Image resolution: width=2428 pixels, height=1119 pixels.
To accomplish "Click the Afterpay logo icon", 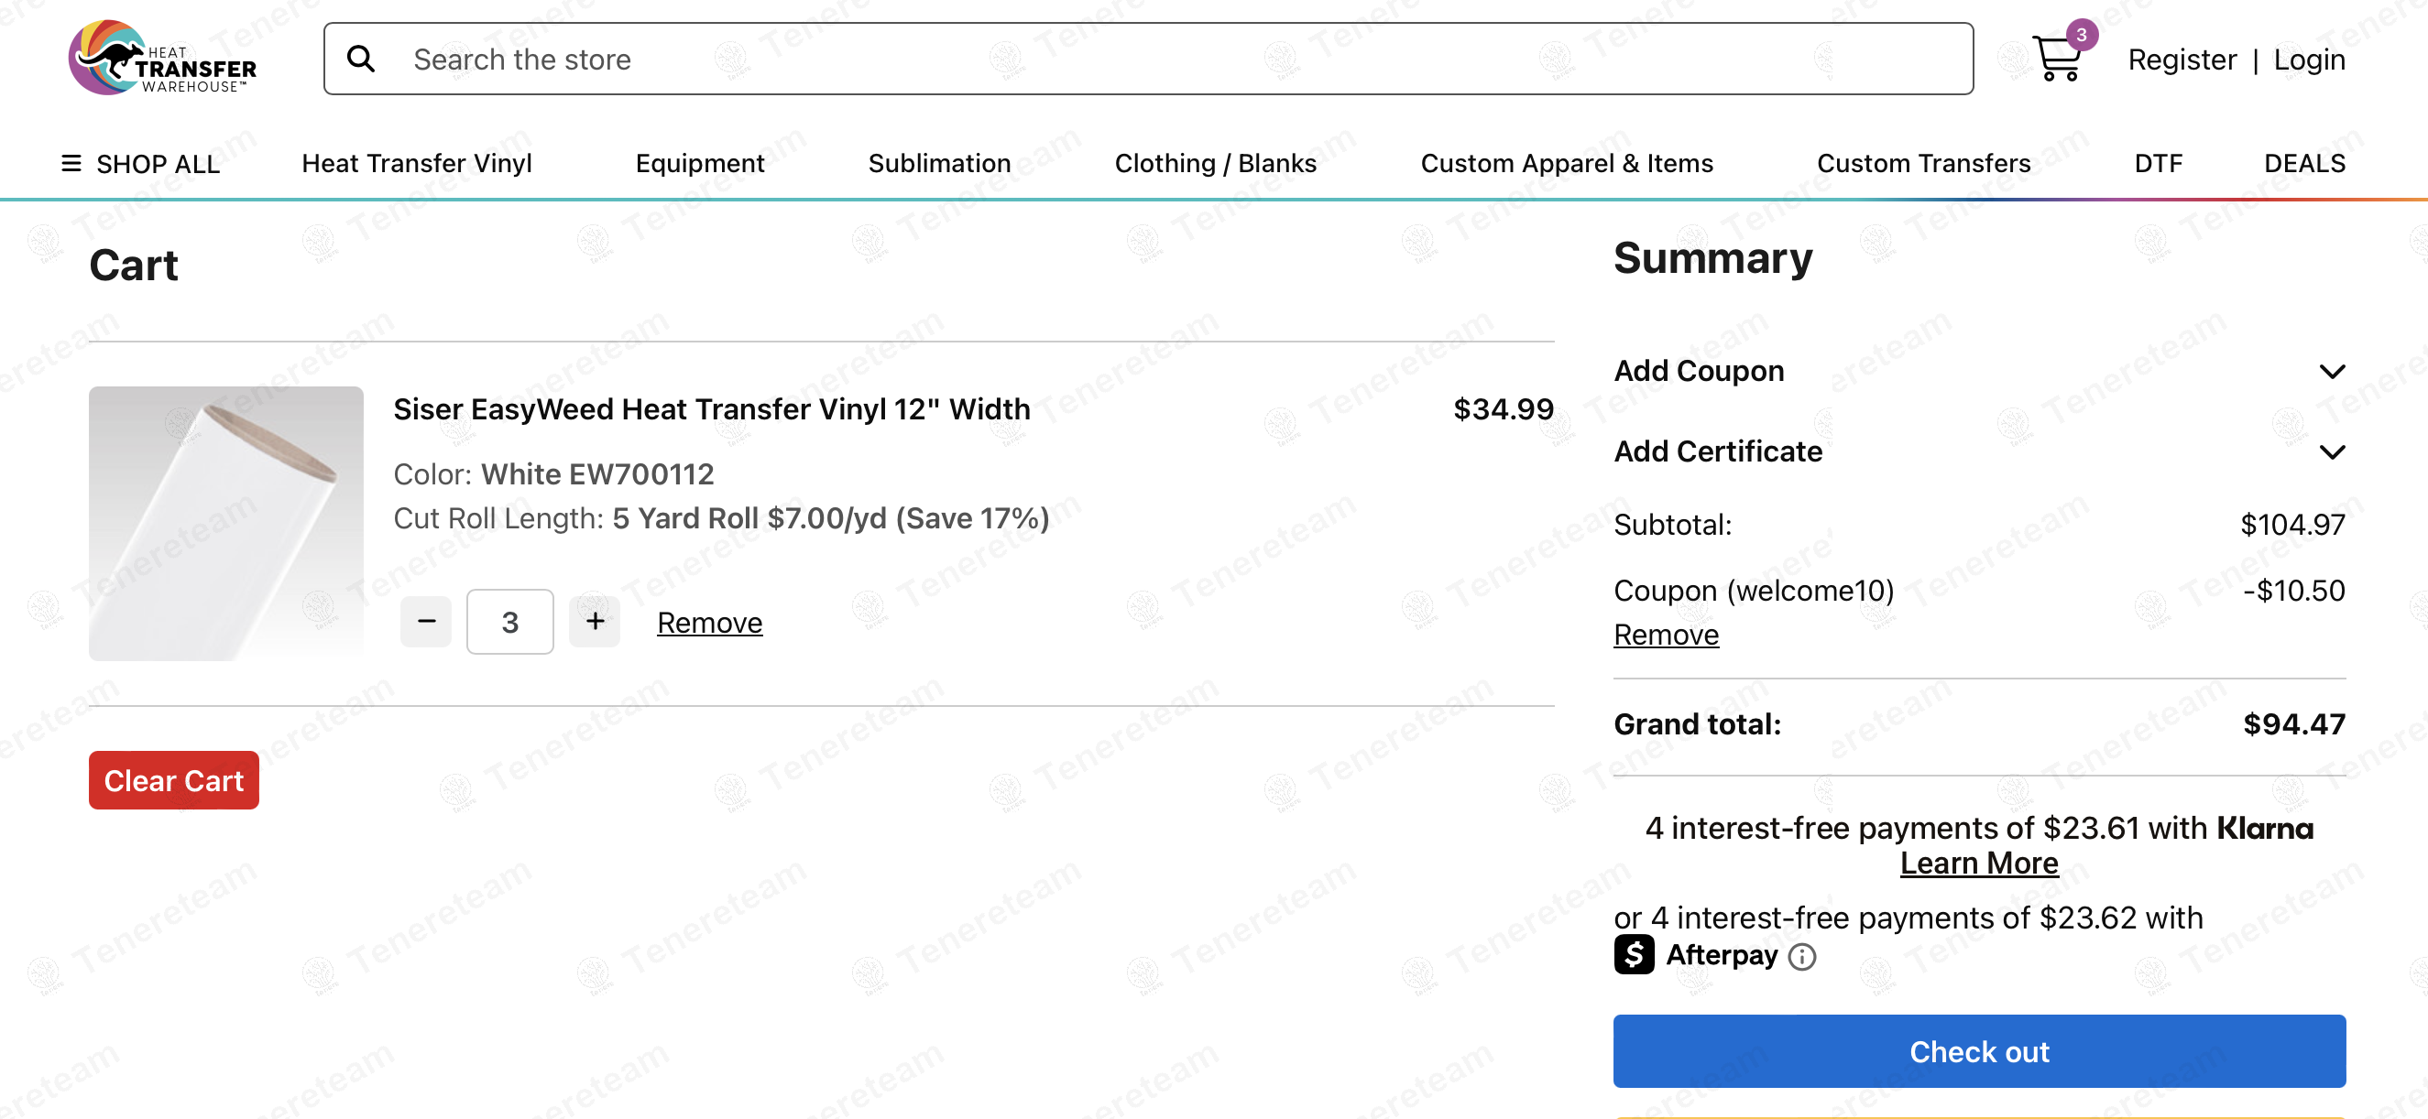I will (x=1634, y=955).
